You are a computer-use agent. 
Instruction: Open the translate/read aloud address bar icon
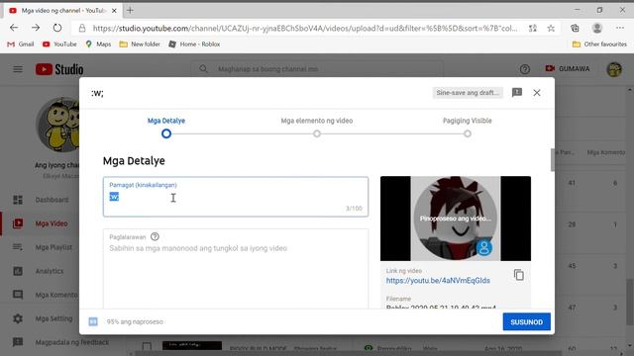point(533,29)
